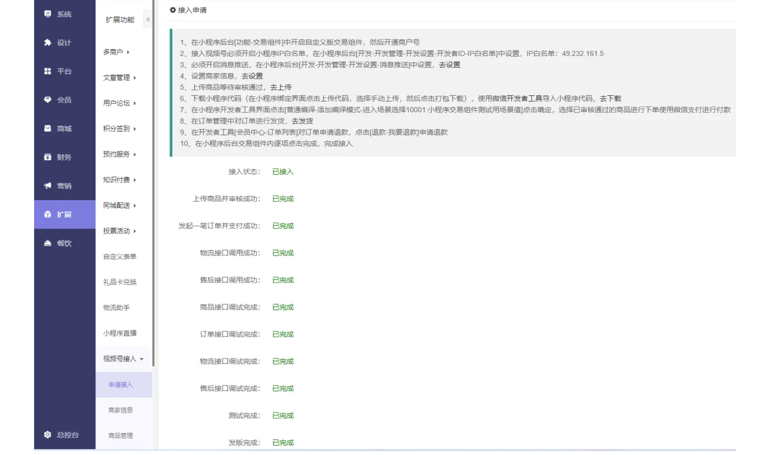The image size is (783, 455).
Task: Click the 营销 megaphone icon
Action: click(x=47, y=185)
